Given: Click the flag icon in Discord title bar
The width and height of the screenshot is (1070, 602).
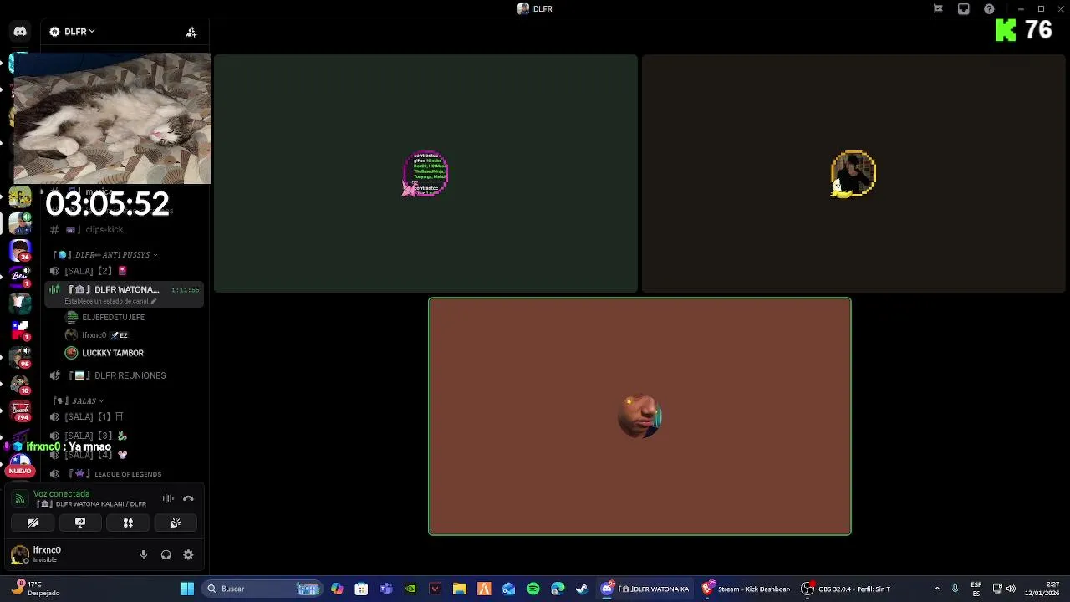Looking at the screenshot, I should click(x=938, y=9).
